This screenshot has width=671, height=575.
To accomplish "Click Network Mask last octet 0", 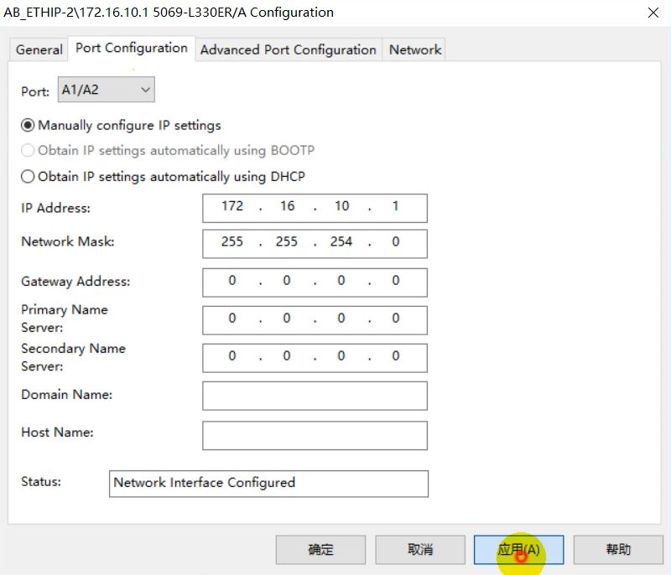I will [x=396, y=241].
